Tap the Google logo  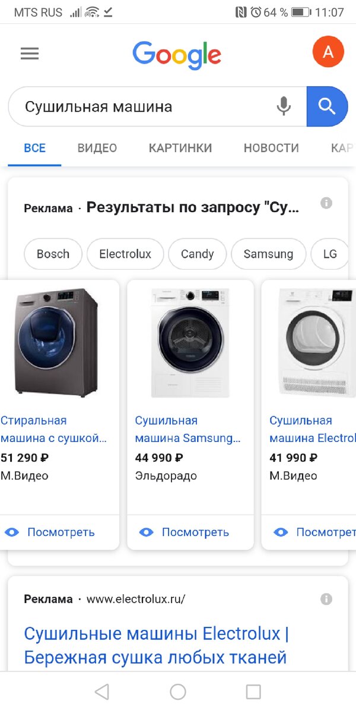tap(176, 52)
